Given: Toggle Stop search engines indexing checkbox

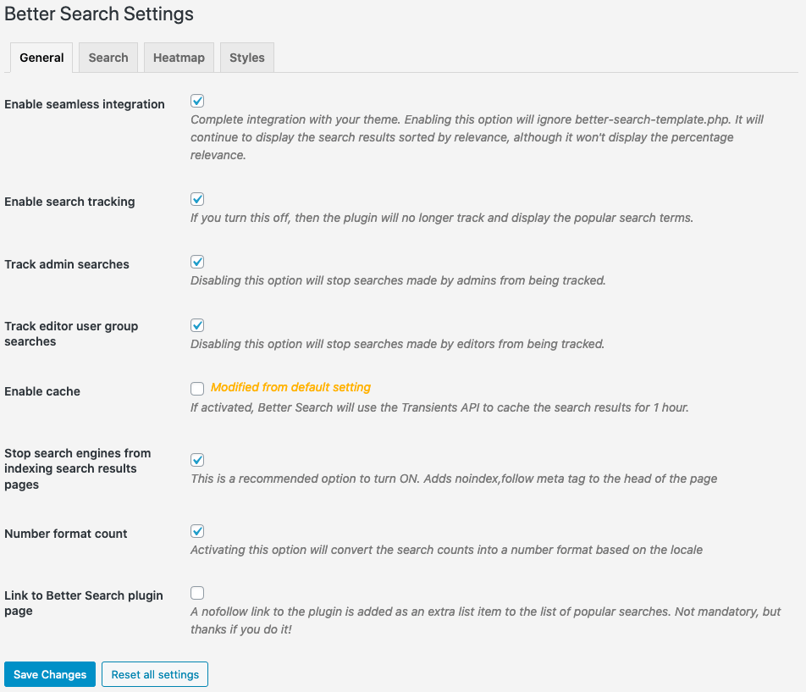Looking at the screenshot, I should pyautogui.click(x=197, y=460).
